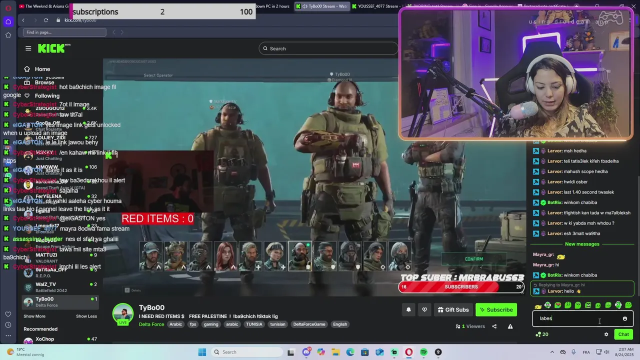The height and width of the screenshot is (360, 640).
Task: Open Opera from the taskbar
Action: [408, 352]
